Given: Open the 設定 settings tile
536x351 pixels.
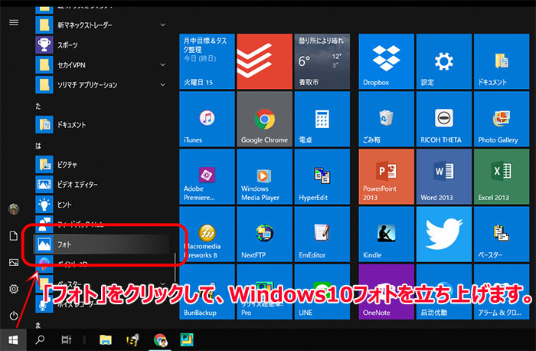Looking at the screenshot, I should point(443,61).
